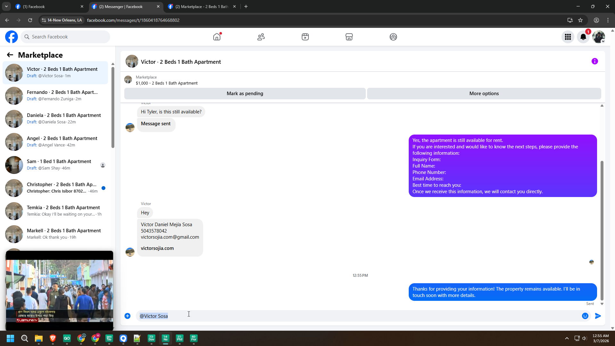Image resolution: width=615 pixels, height=346 pixels.
Task: Open Facebook Home feed icon
Action: click(x=217, y=37)
